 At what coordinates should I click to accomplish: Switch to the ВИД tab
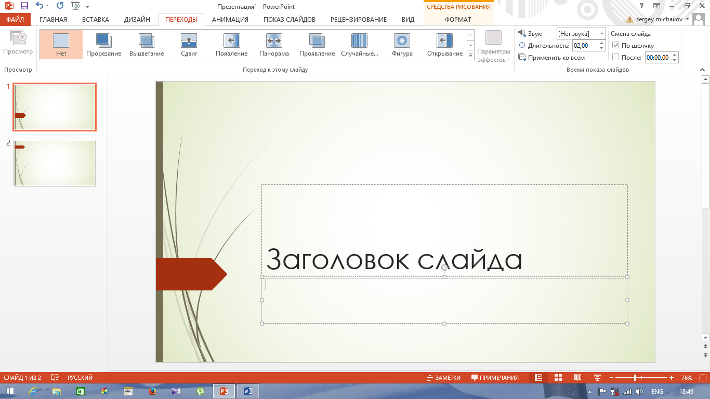[408, 20]
